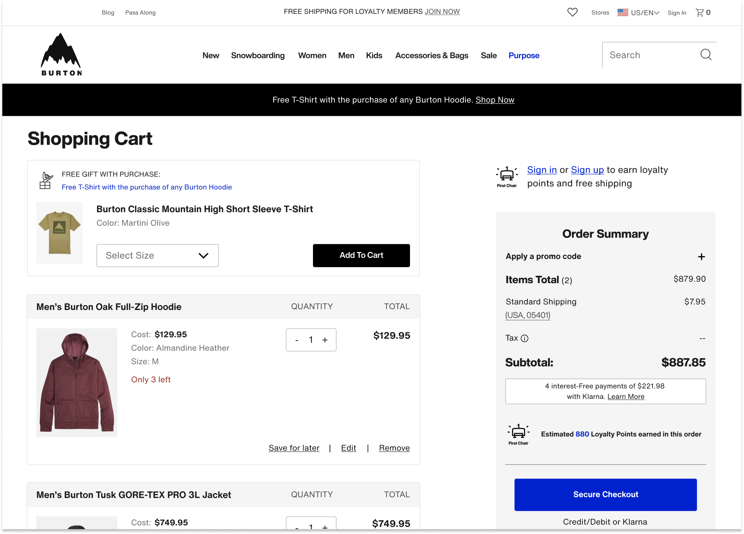This screenshot has height=534, width=744.
Task: Open the Select Size dropdown
Action: (157, 256)
